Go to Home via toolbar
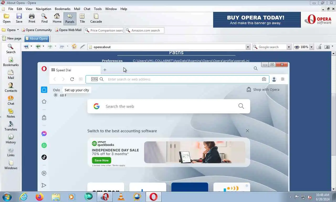Screen dimensions: 336x202 click(57, 18)
